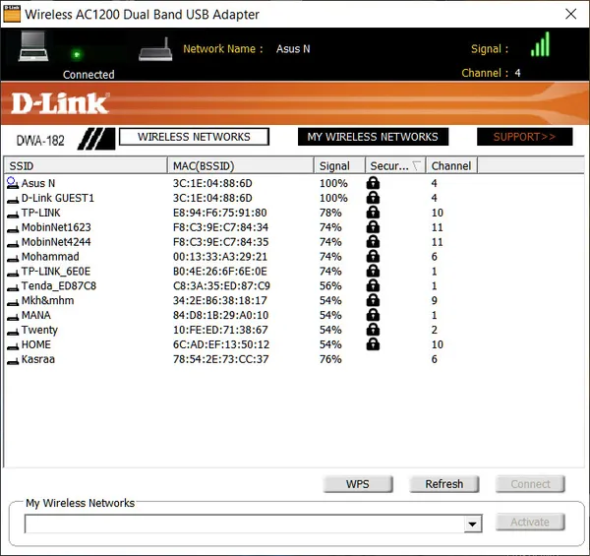Click the lock icon in the TP-LINK row

click(x=373, y=213)
